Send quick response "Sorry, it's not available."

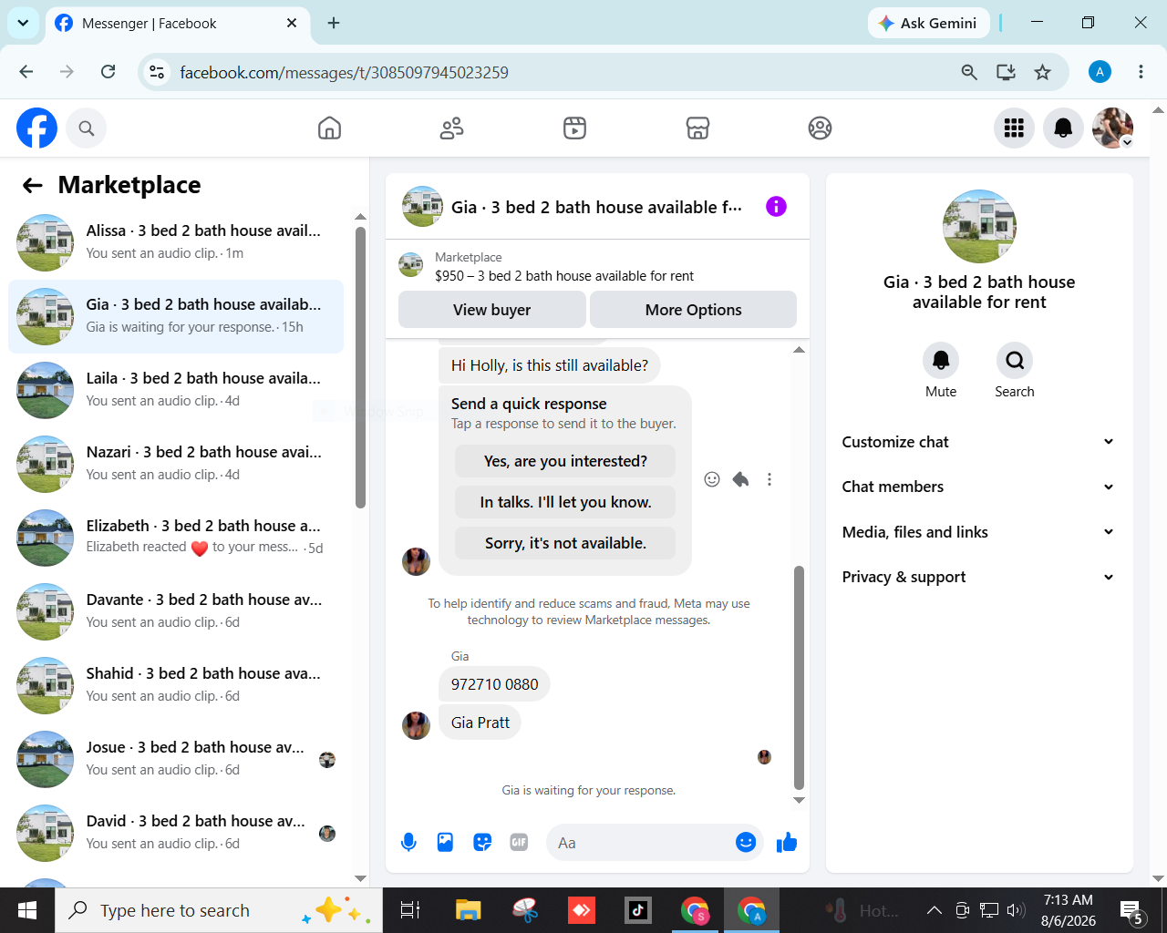[565, 543]
